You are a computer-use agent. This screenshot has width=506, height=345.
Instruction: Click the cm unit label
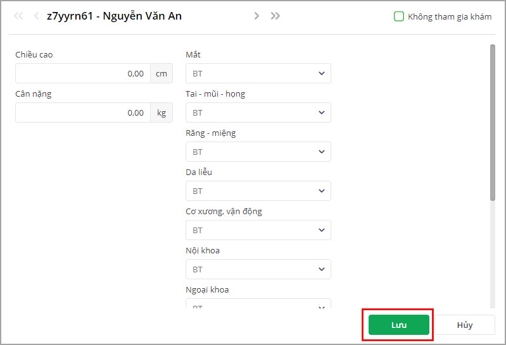click(161, 73)
